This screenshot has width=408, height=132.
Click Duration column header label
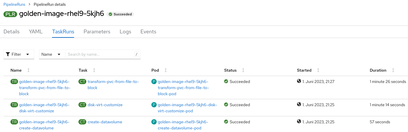(378, 70)
